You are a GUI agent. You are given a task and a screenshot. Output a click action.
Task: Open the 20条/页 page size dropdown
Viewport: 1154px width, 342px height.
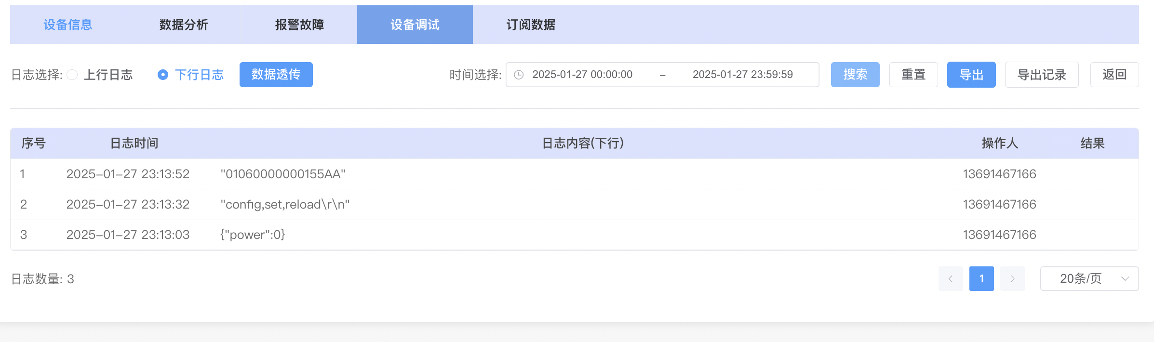(1081, 279)
